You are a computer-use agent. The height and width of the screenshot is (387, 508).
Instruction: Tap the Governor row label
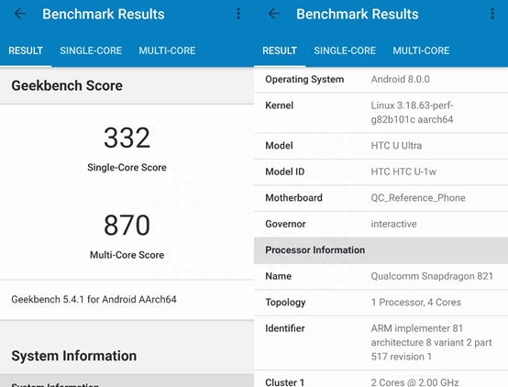285,224
